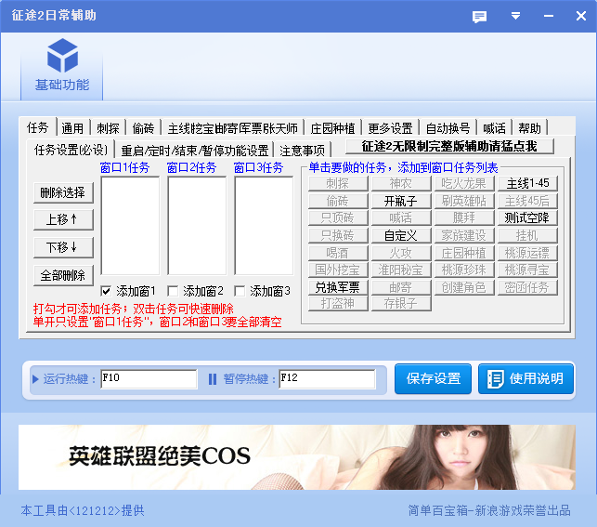Open the feedback chat bubble icon
This screenshot has height=527, width=597.
coord(479,17)
